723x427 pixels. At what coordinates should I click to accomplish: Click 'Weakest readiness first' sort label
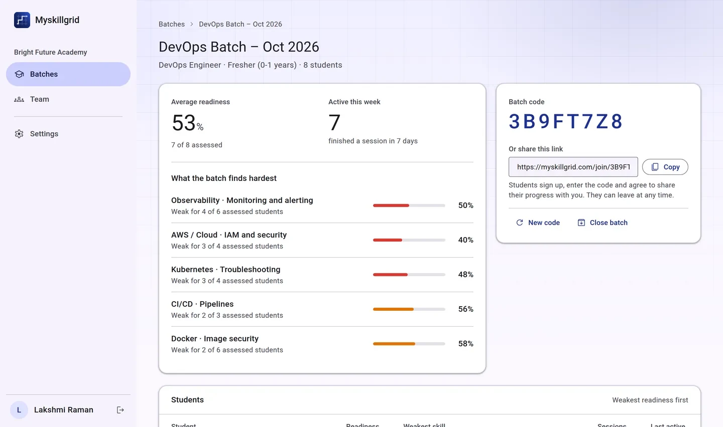coord(650,400)
